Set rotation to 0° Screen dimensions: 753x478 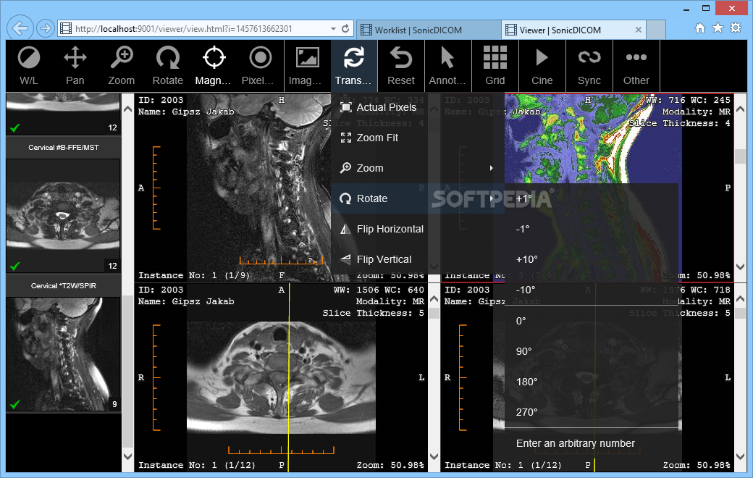click(x=591, y=321)
